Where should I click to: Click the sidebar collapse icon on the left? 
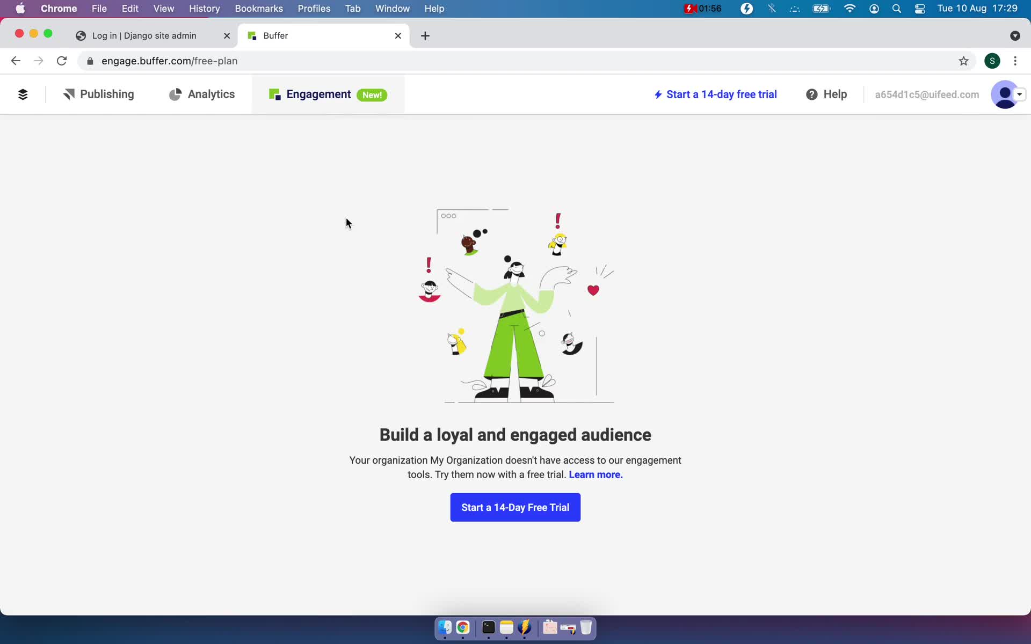click(x=22, y=94)
